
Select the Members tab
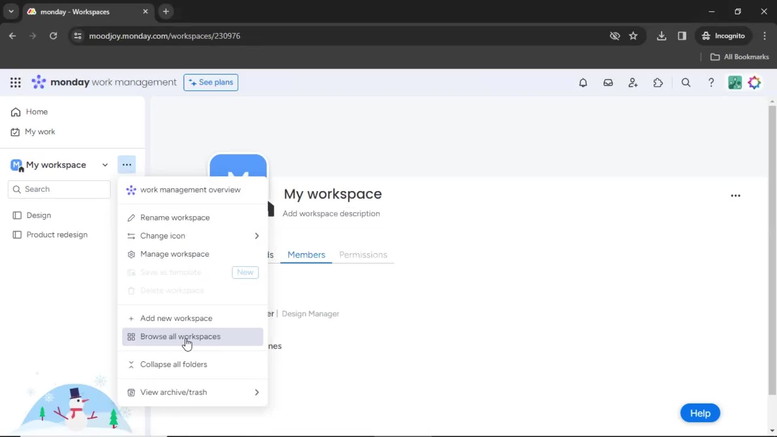(306, 255)
